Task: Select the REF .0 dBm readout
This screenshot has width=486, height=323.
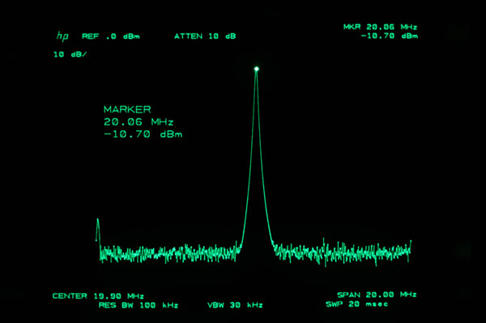Action: pos(111,36)
